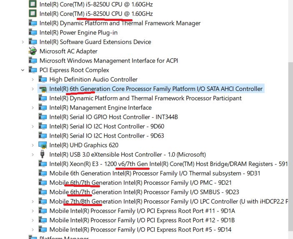Click the Intel Power Engine Plug-in icon
Viewport: 293px width, 239px height.
(33, 33)
